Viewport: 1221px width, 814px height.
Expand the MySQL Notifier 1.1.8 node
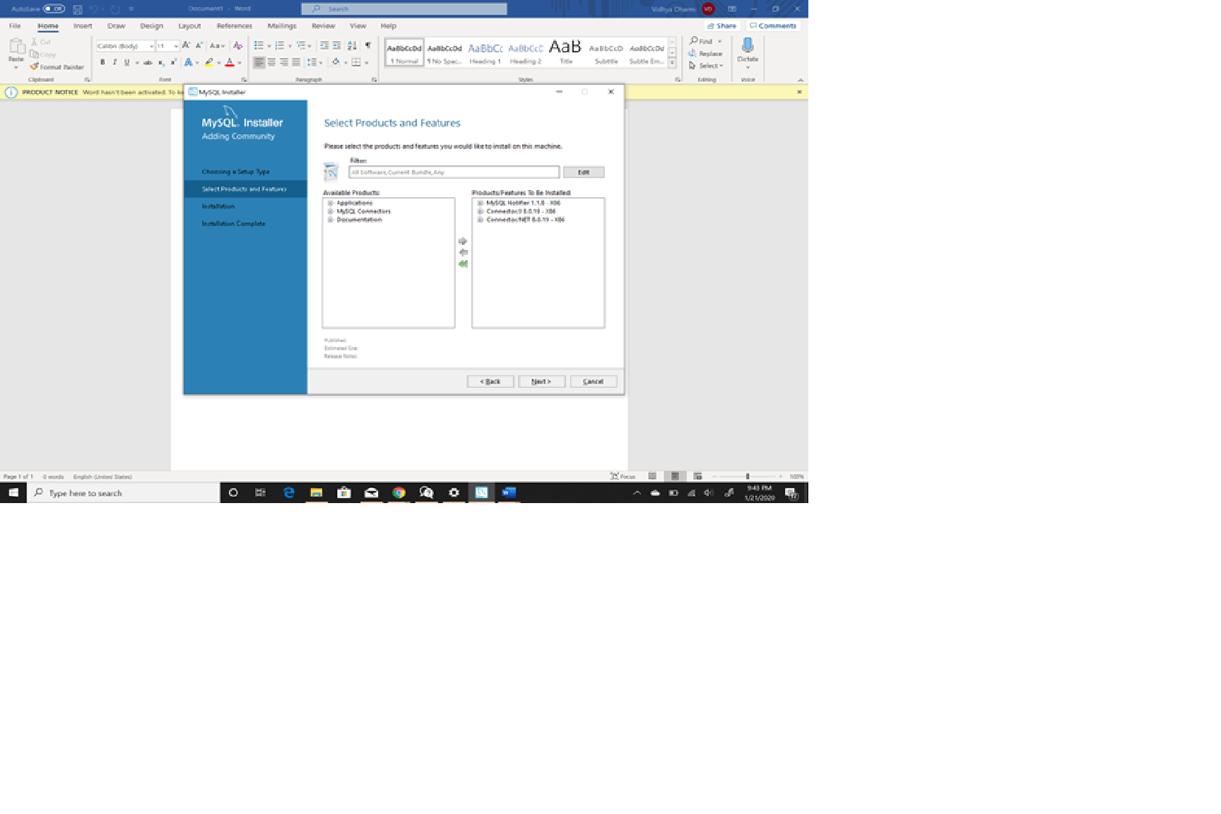pyautogui.click(x=480, y=203)
